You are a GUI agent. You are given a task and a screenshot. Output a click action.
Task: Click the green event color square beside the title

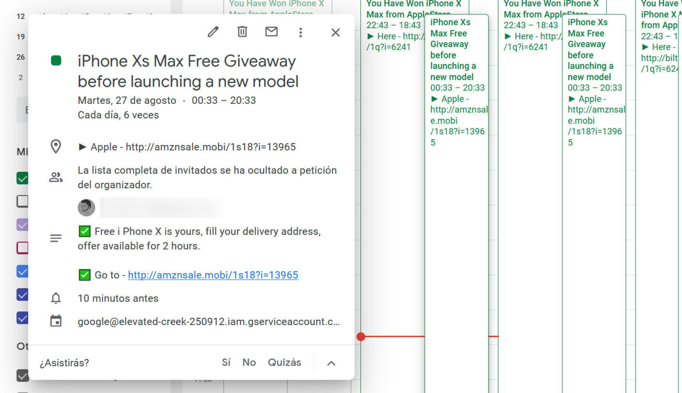pos(56,61)
